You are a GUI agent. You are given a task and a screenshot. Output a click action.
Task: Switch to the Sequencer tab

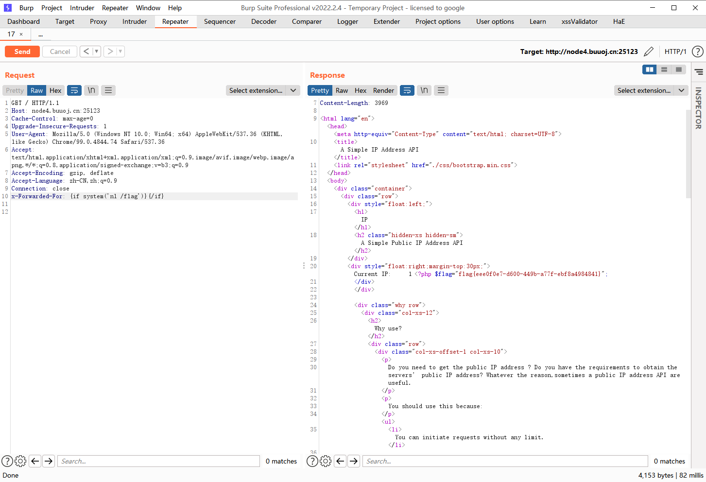tap(220, 21)
